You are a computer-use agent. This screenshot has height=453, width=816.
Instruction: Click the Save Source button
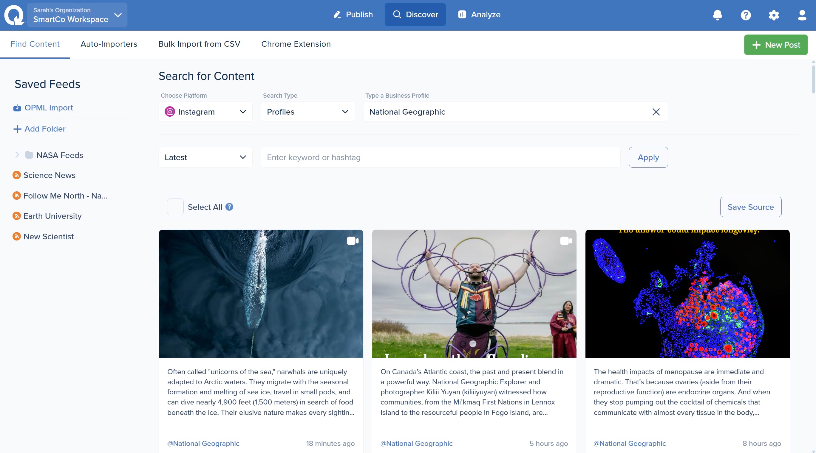[750, 207]
